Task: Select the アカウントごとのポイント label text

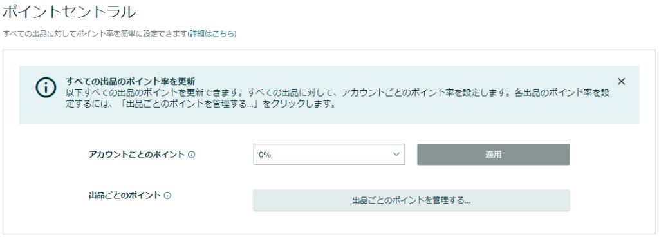Action: [137, 155]
